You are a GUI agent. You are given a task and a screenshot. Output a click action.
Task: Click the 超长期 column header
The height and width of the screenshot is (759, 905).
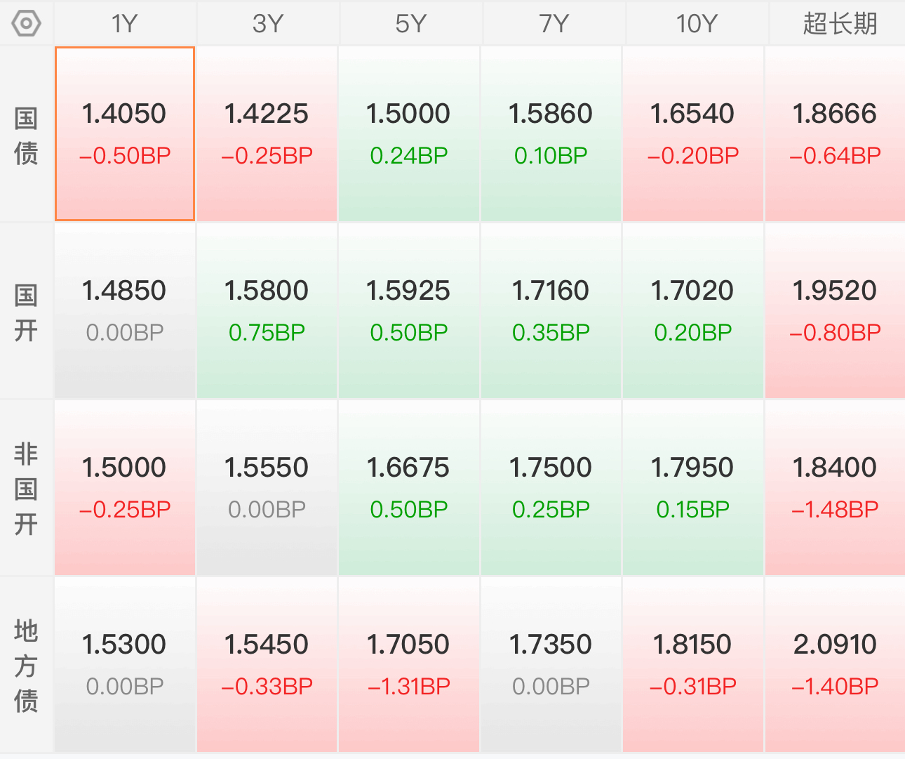click(x=839, y=23)
